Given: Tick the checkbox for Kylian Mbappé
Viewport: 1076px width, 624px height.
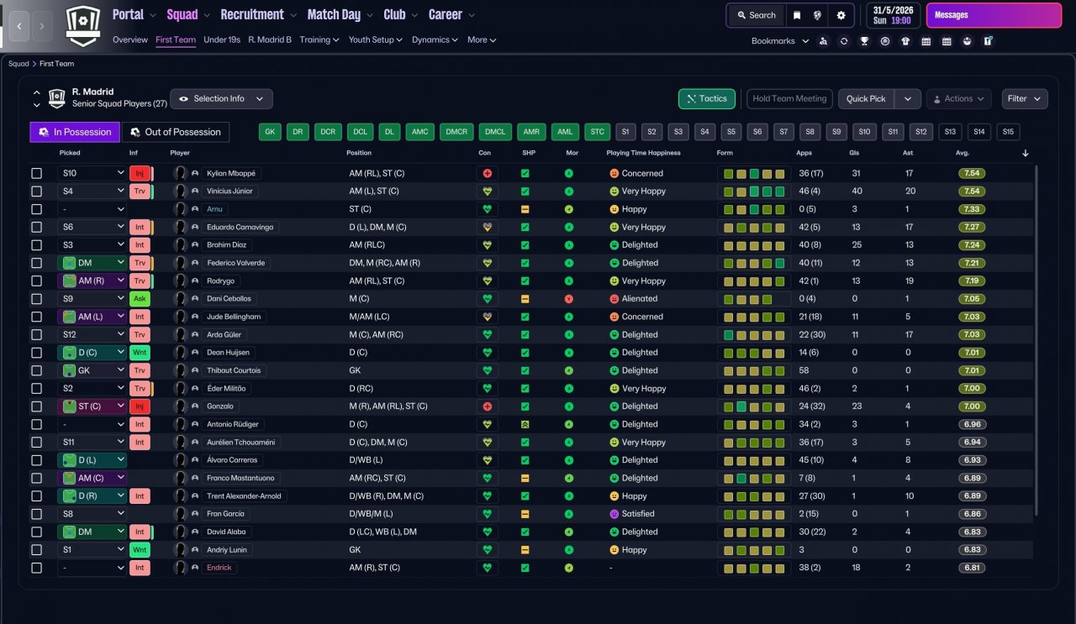Looking at the screenshot, I should (x=36, y=173).
